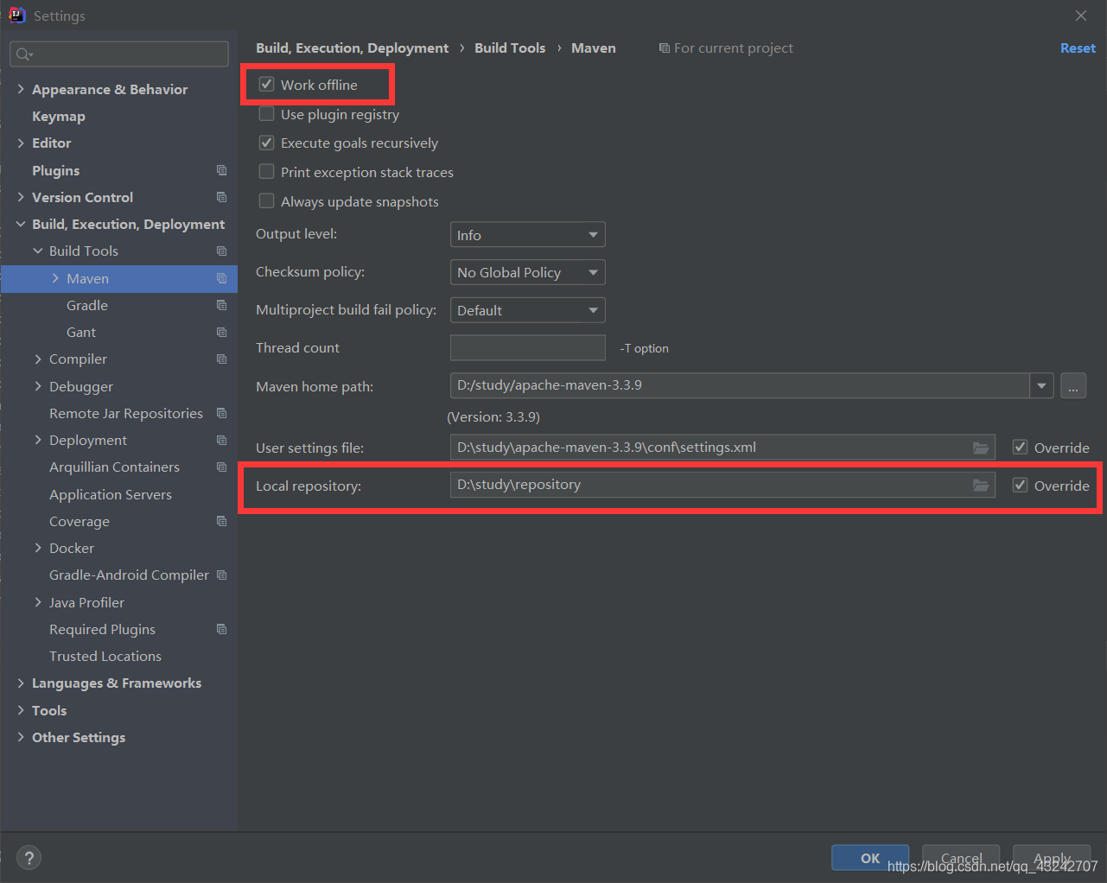This screenshot has width=1107, height=883.
Task: Browse folder icon for User settings file
Action: click(981, 448)
